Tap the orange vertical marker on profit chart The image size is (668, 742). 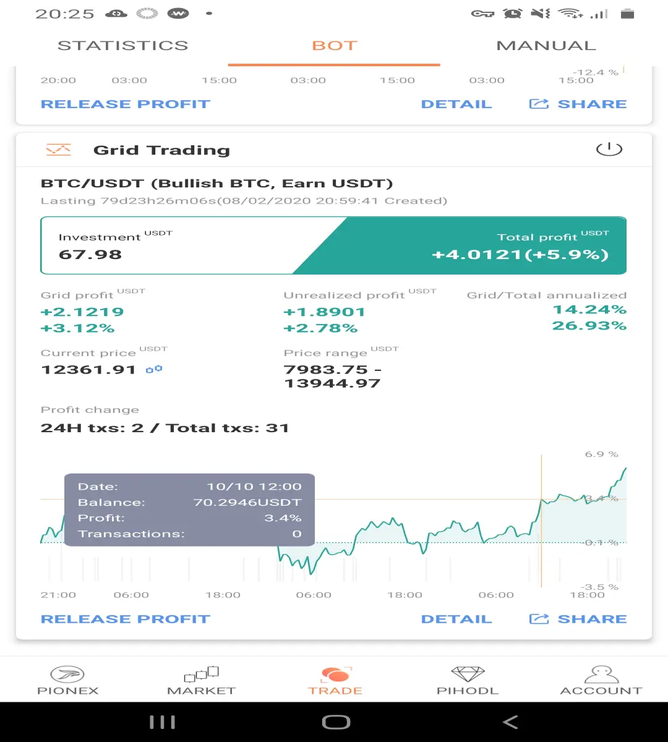pos(541,521)
